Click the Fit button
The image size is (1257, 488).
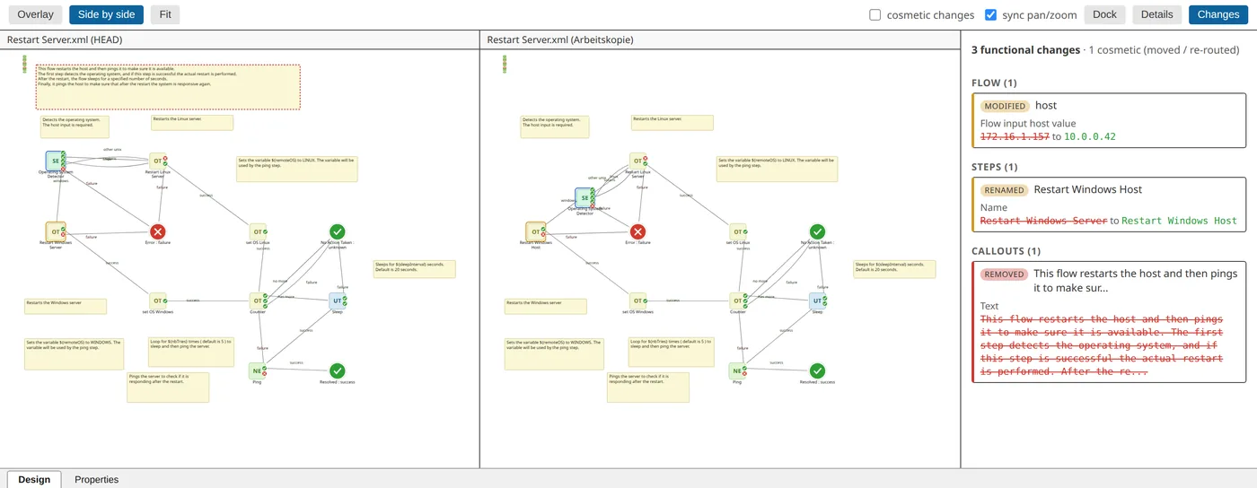point(165,14)
